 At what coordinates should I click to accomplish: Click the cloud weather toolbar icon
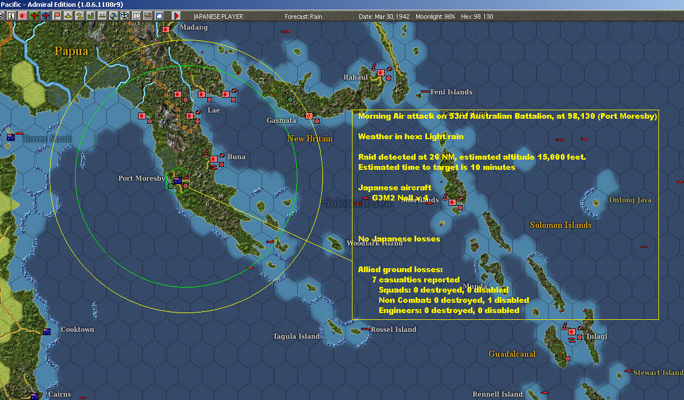159,16
